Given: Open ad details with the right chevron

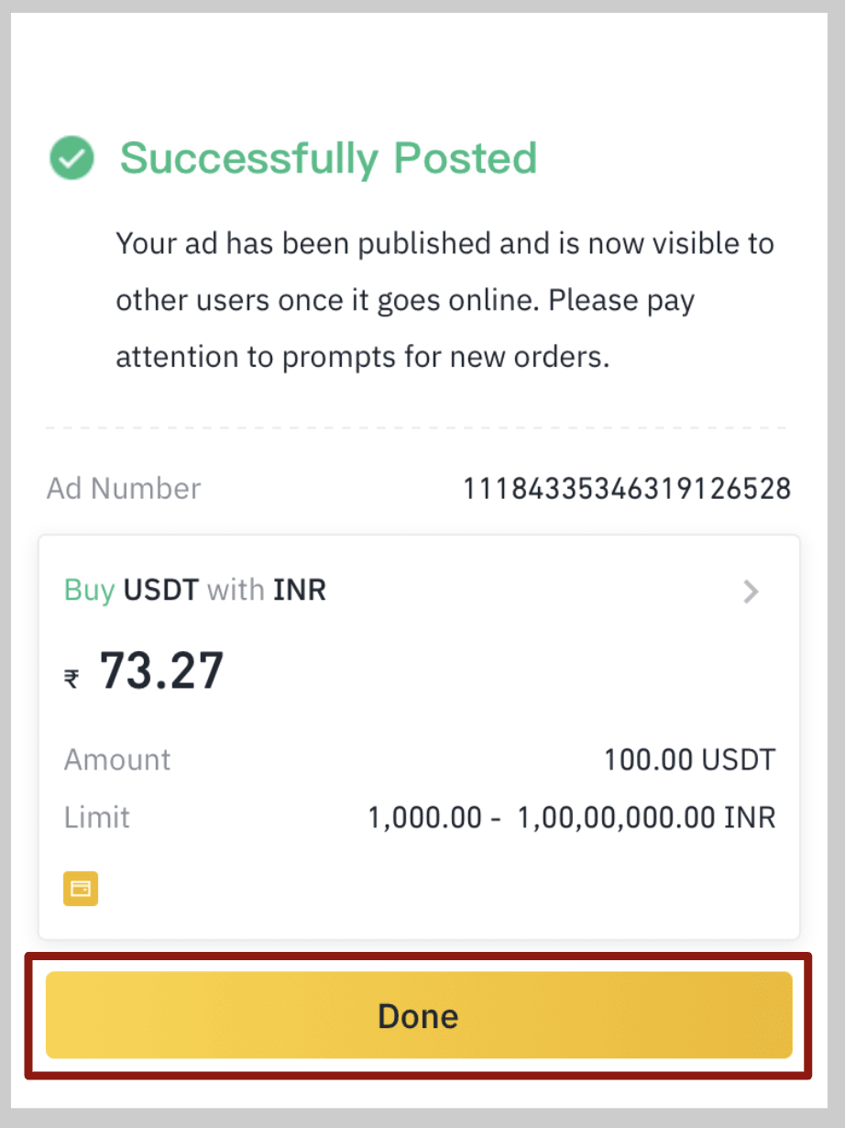Looking at the screenshot, I should click(x=752, y=592).
